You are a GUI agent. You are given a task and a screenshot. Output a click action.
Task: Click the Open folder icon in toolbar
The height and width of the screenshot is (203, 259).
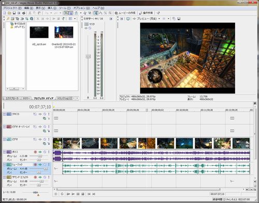(x=9, y=13)
